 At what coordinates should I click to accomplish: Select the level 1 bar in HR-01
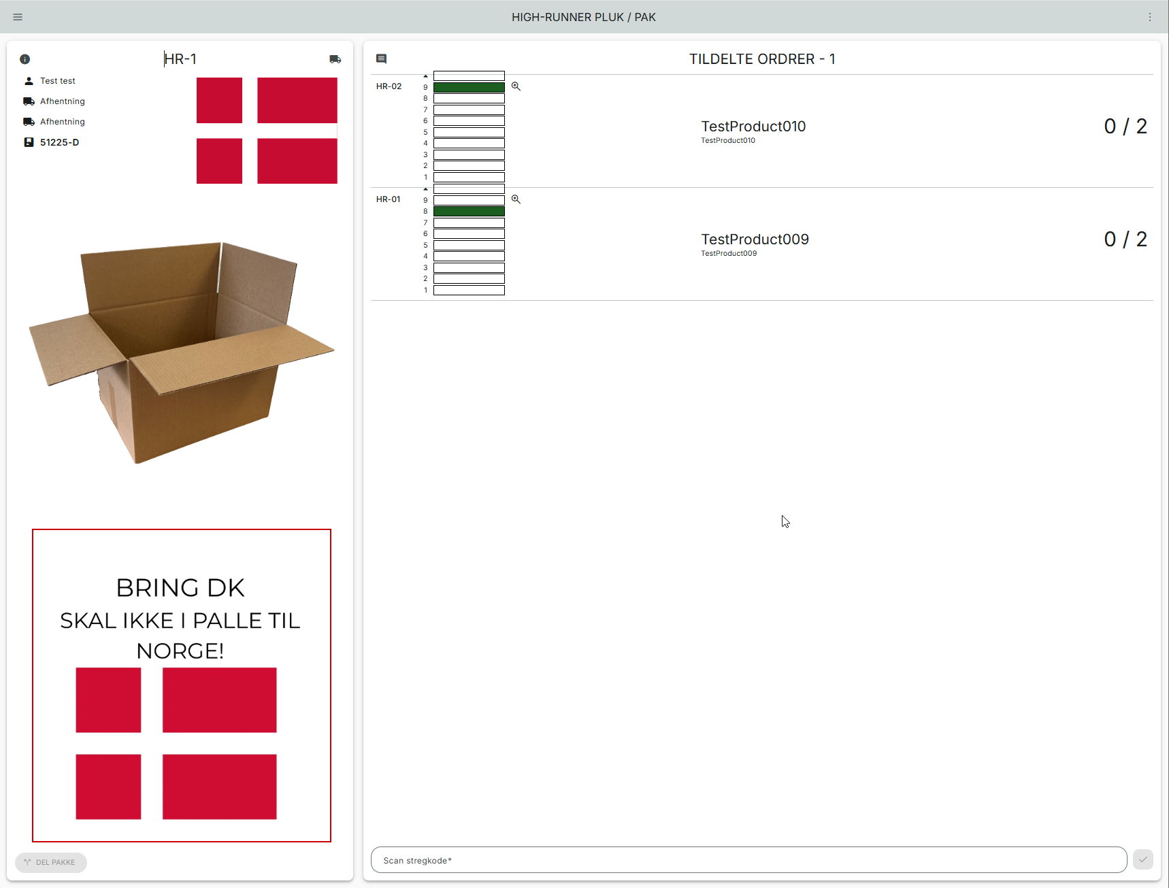469,290
